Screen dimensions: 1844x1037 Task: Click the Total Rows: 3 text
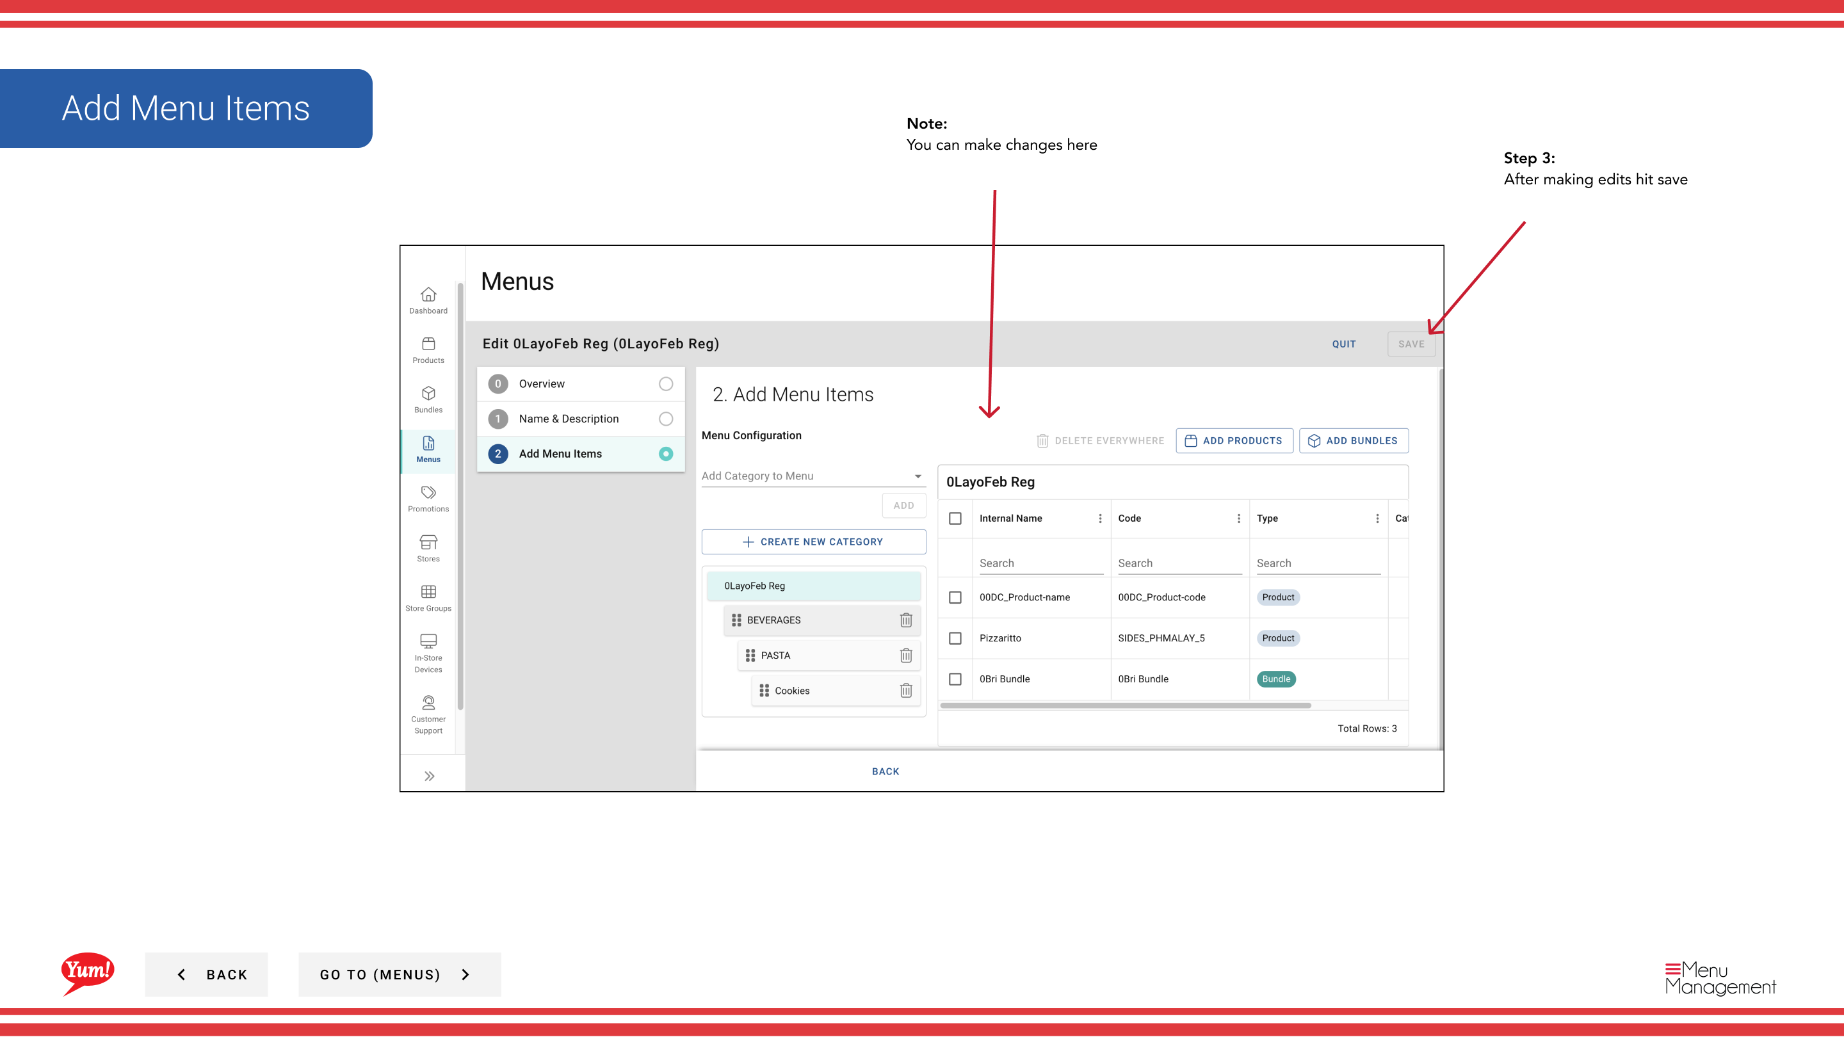[x=1366, y=728]
